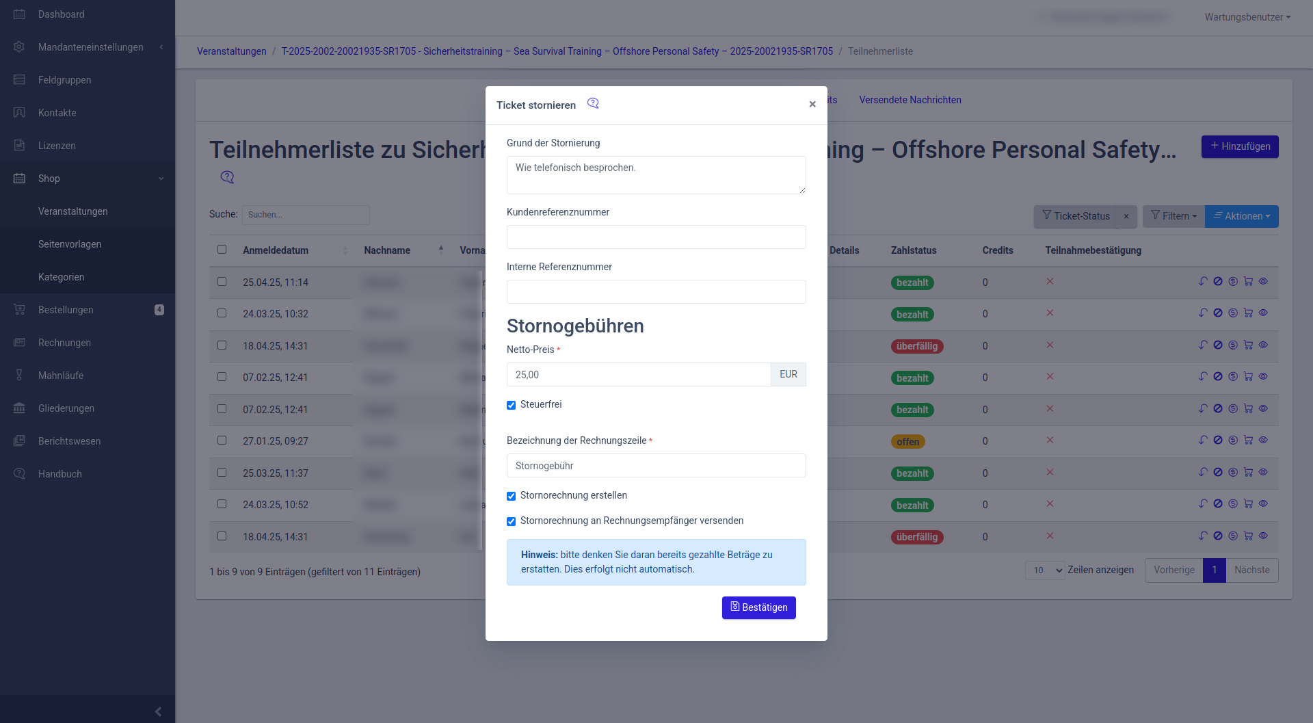Open the Wartungsbenutzer user menu
The width and height of the screenshot is (1313, 723).
click(x=1247, y=17)
